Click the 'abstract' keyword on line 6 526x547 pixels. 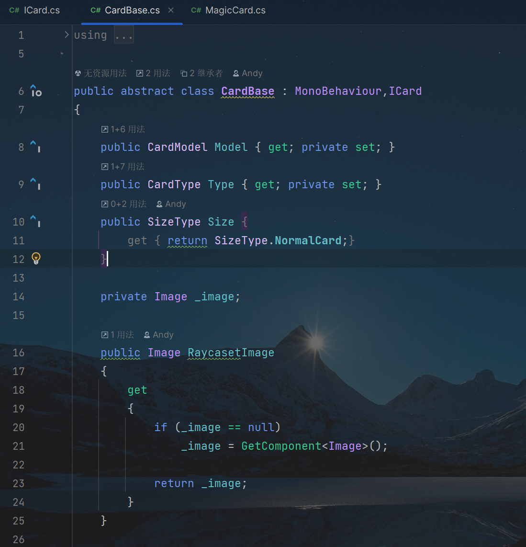pyautogui.click(x=147, y=91)
